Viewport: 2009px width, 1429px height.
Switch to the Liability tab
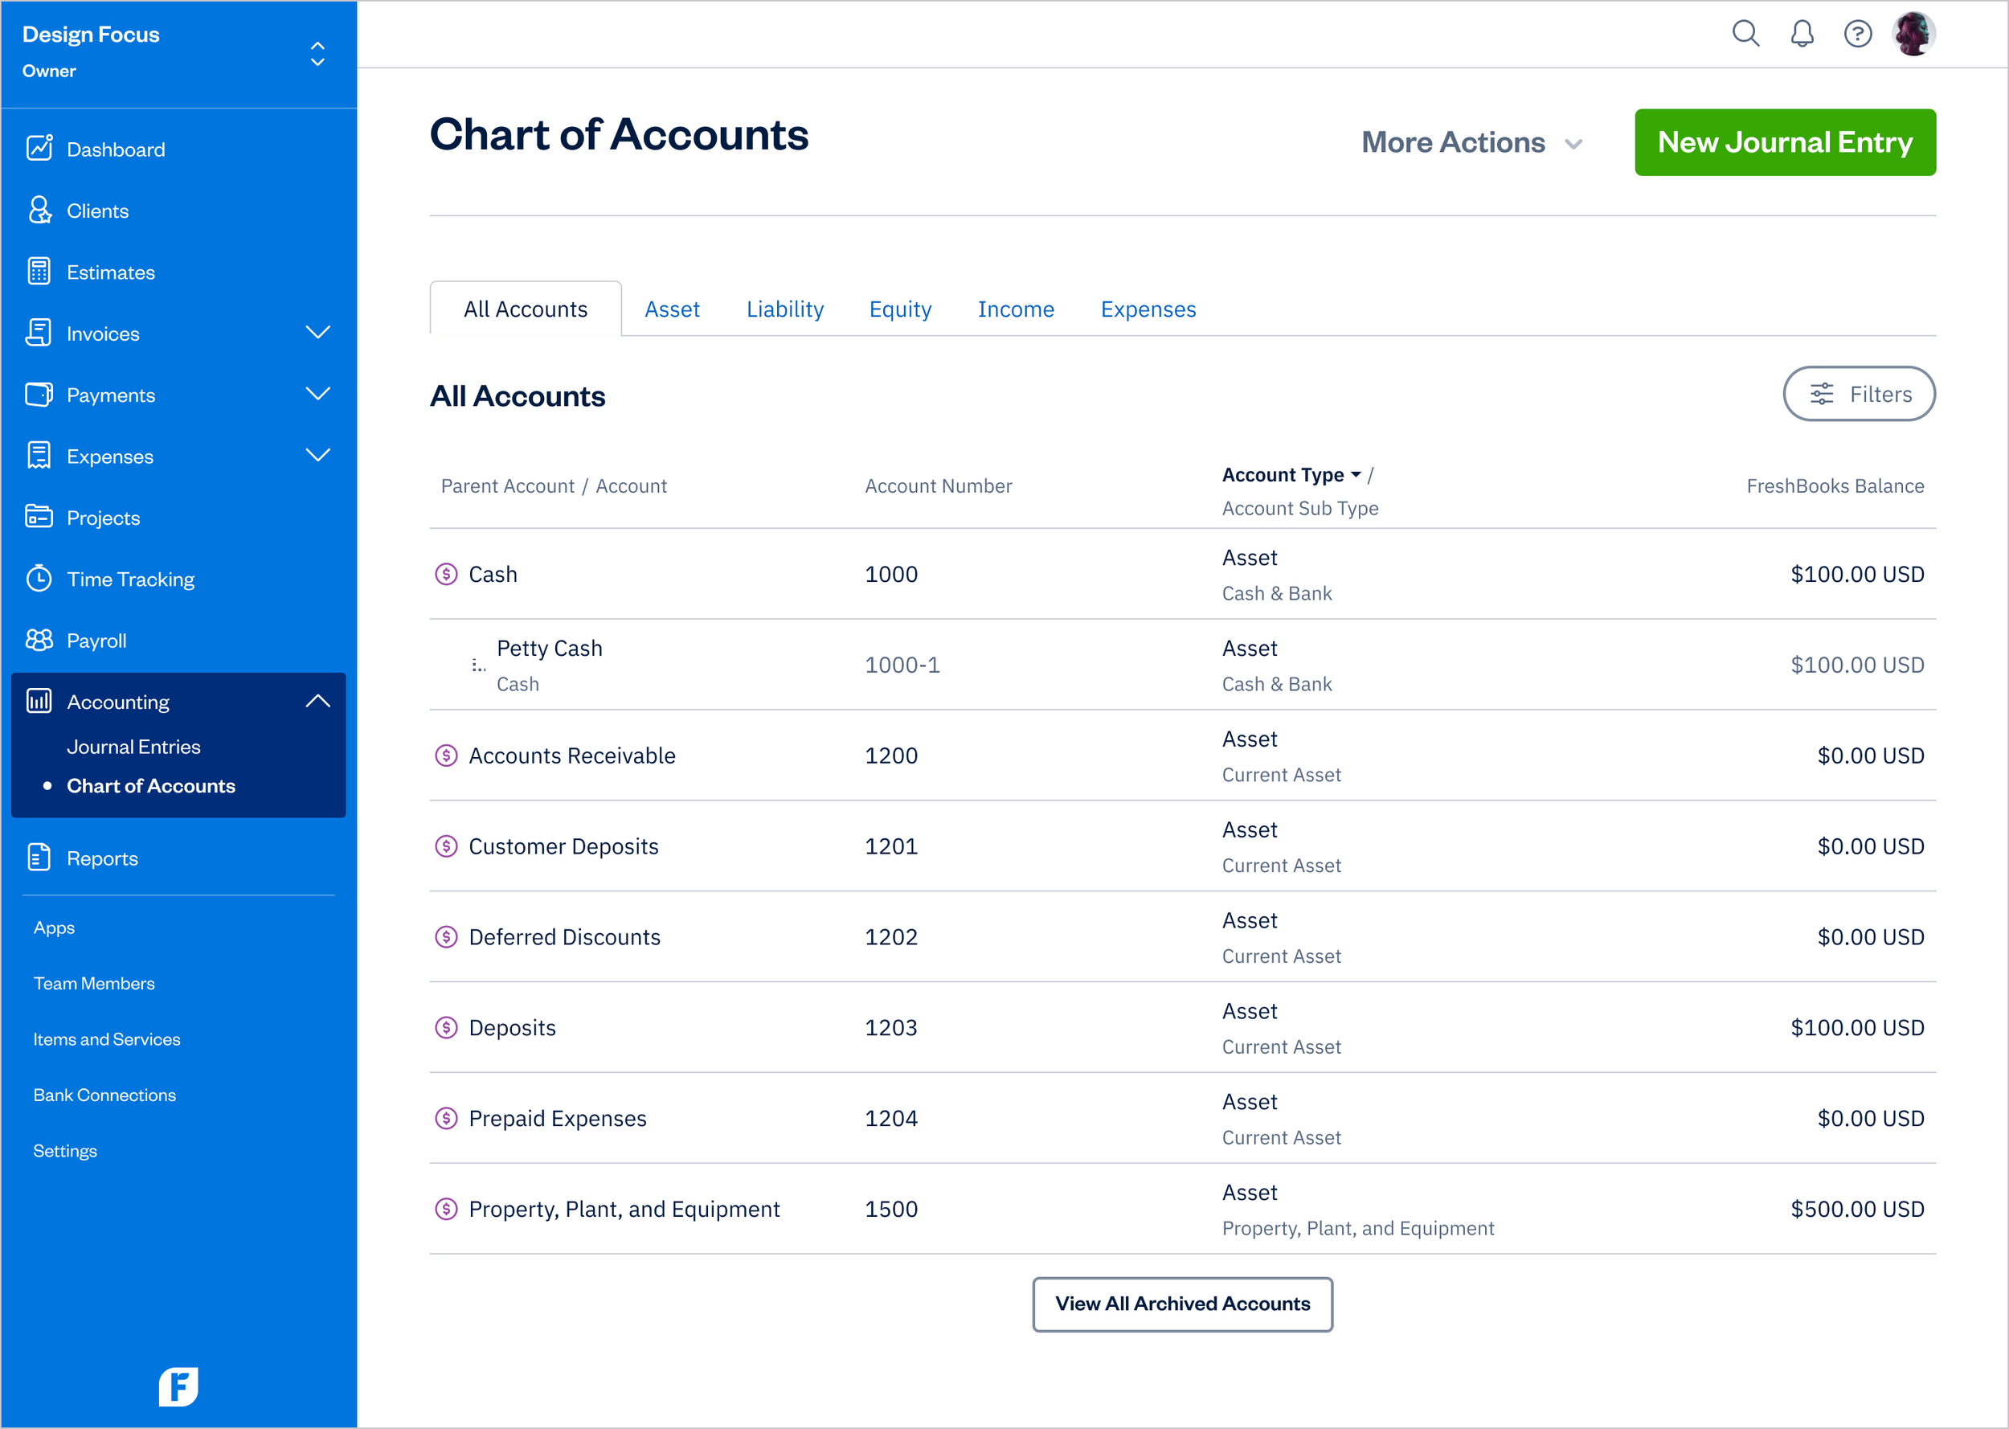784,309
